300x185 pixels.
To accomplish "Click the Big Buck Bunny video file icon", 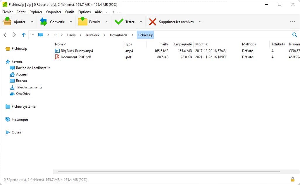I will pos(57,51).
